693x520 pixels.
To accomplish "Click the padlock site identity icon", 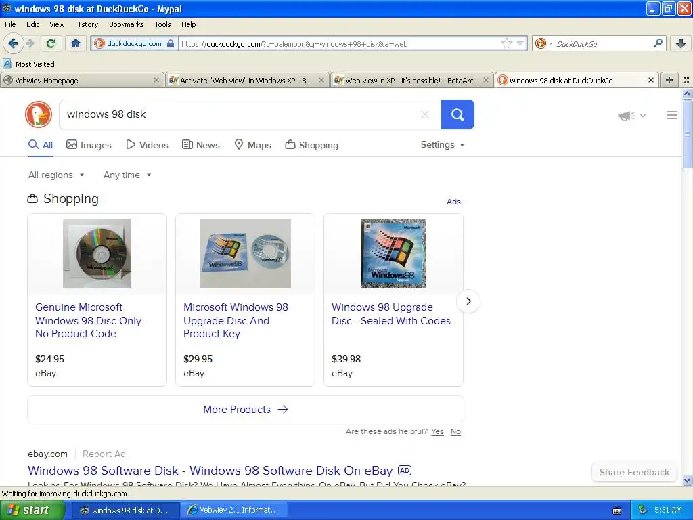I will pyautogui.click(x=171, y=43).
